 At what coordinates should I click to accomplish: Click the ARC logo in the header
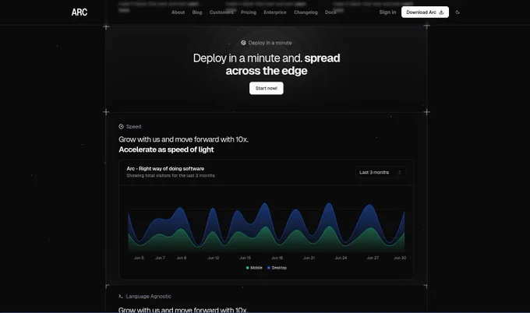pyautogui.click(x=79, y=12)
